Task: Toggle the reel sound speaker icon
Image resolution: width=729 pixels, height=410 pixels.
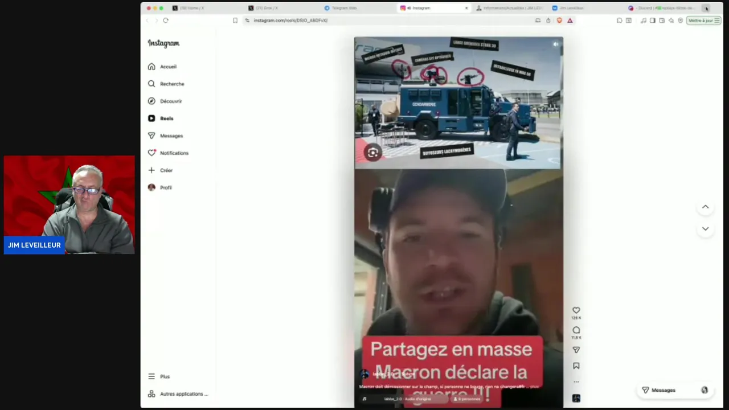Action: [x=555, y=44]
